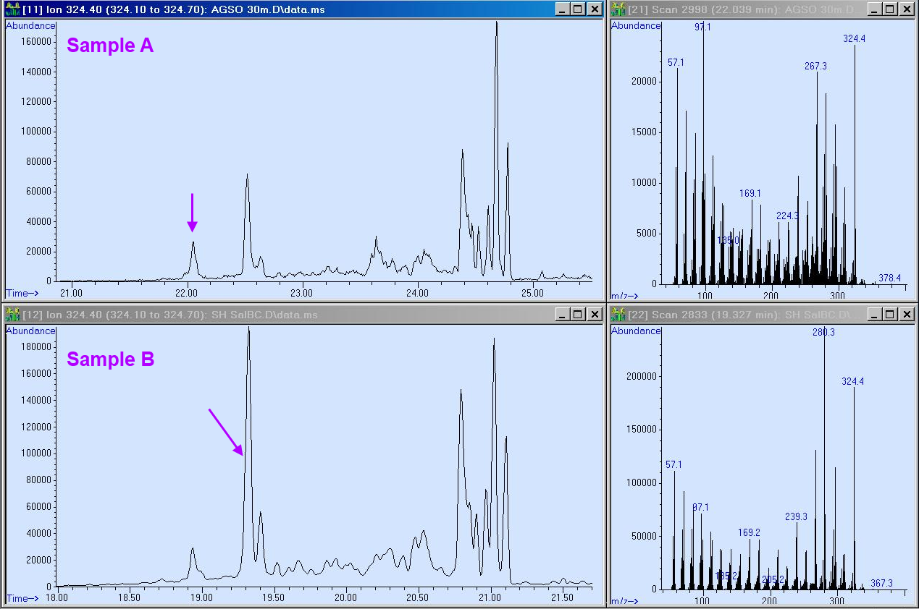The image size is (919, 609).
Task: Click the Sample B text label
Action: click(x=110, y=359)
